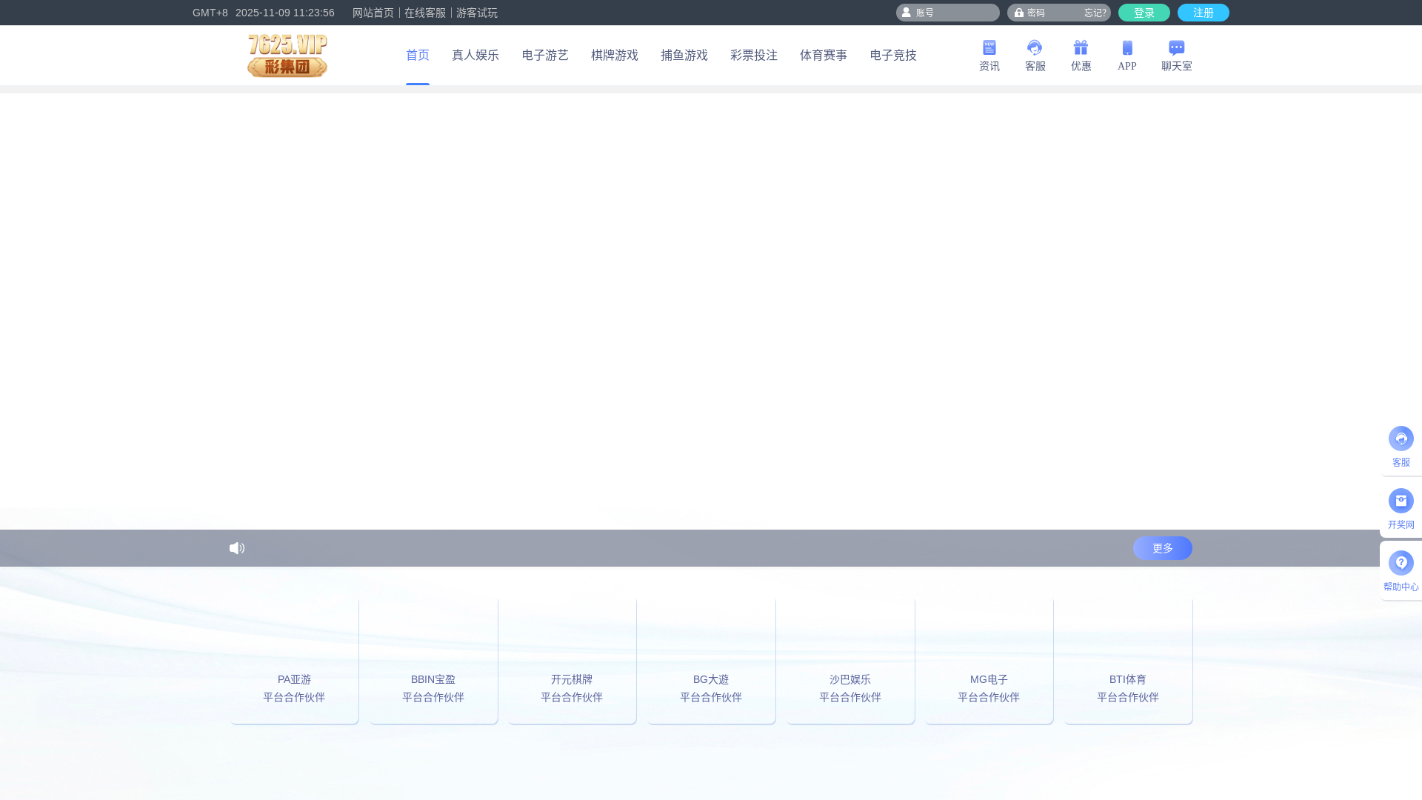Open the 电子游艺 menu

pyautogui.click(x=545, y=56)
